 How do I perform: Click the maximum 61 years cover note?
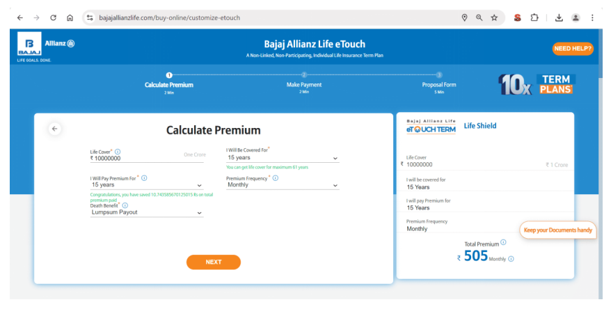point(267,167)
